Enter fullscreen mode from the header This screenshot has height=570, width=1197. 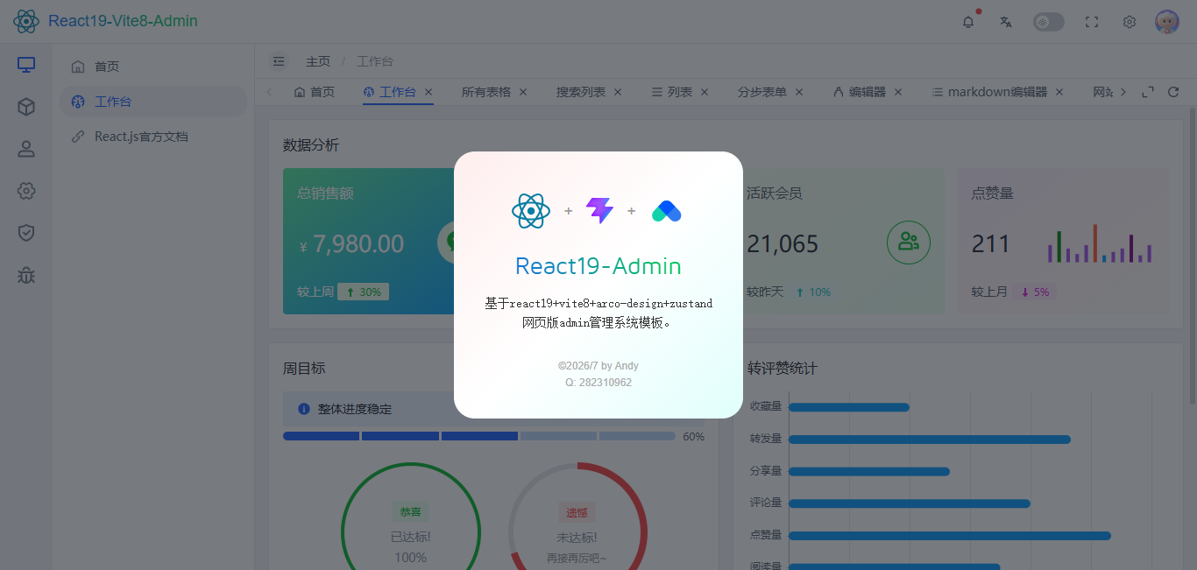pyautogui.click(x=1092, y=22)
